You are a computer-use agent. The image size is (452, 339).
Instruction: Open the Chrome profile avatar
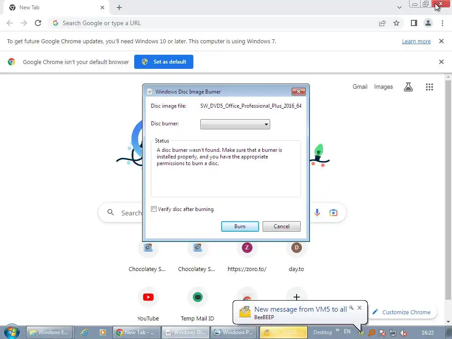(428, 23)
